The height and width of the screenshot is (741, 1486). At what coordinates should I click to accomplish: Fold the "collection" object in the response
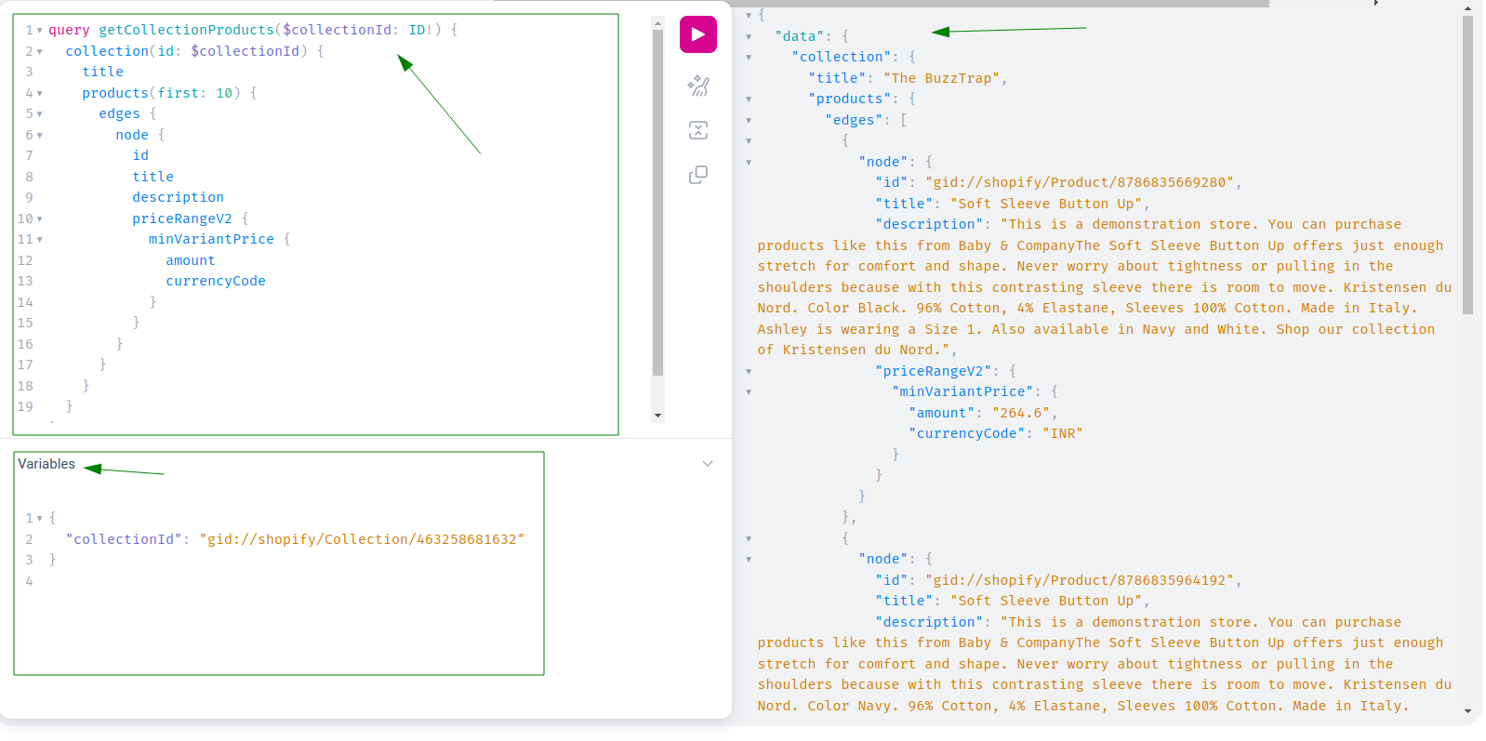[x=749, y=58]
